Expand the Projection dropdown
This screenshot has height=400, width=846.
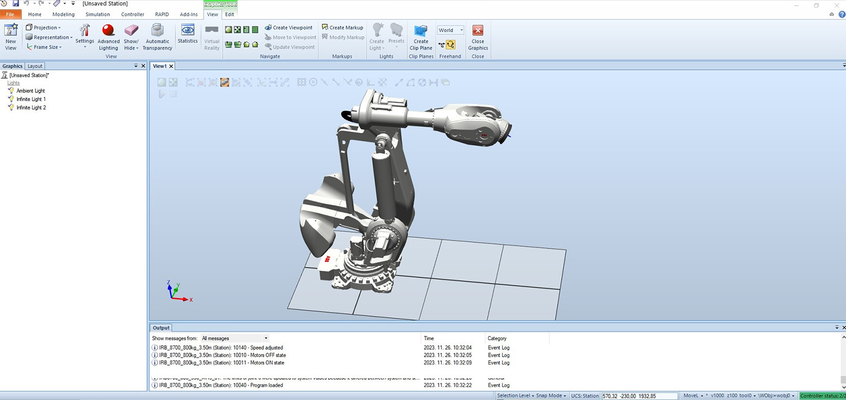pyautogui.click(x=43, y=28)
